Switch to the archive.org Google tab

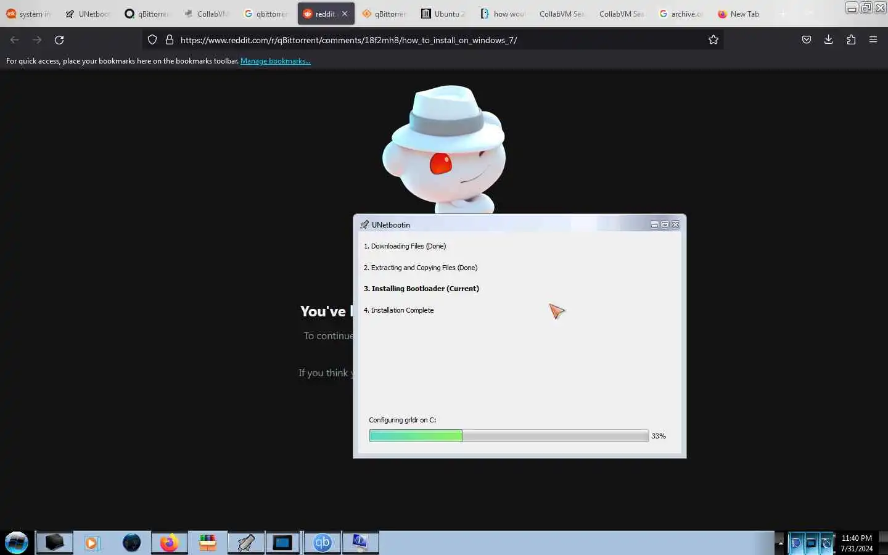681,14
